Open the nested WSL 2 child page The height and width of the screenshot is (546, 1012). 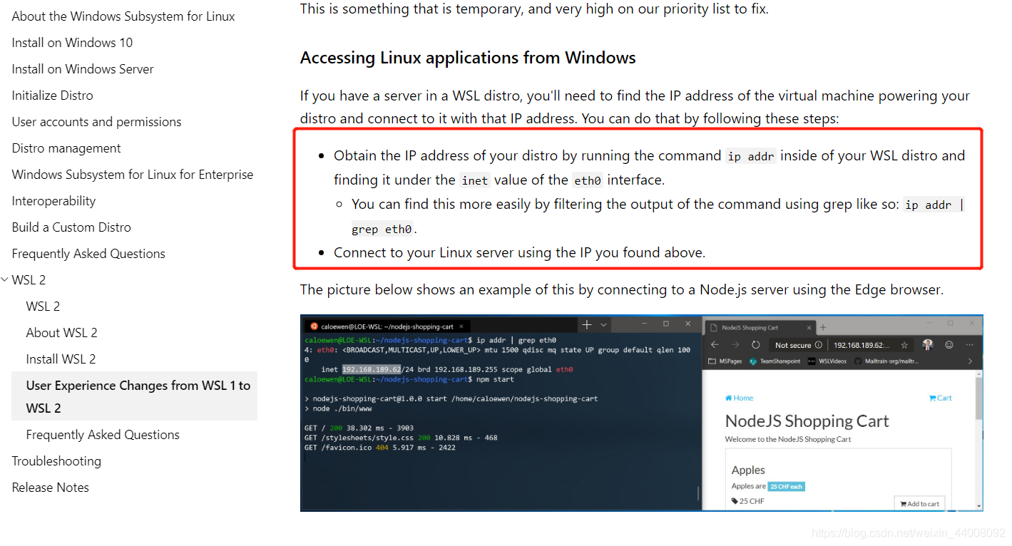coord(43,307)
